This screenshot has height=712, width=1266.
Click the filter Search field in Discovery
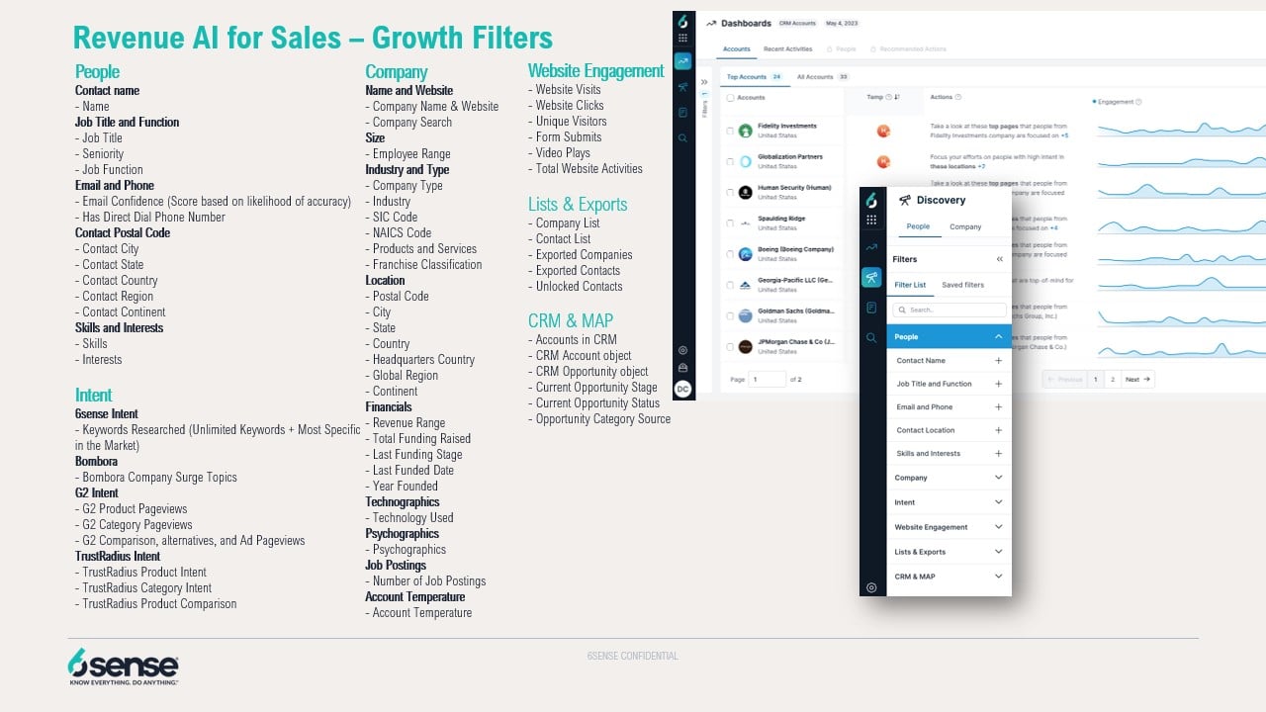(x=949, y=310)
